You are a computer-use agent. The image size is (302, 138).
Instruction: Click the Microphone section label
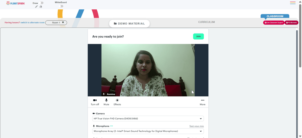click(103, 126)
